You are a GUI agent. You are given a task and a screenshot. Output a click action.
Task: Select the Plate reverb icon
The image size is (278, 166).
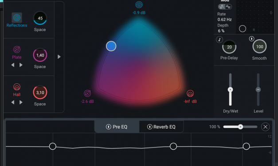[x=17, y=49]
